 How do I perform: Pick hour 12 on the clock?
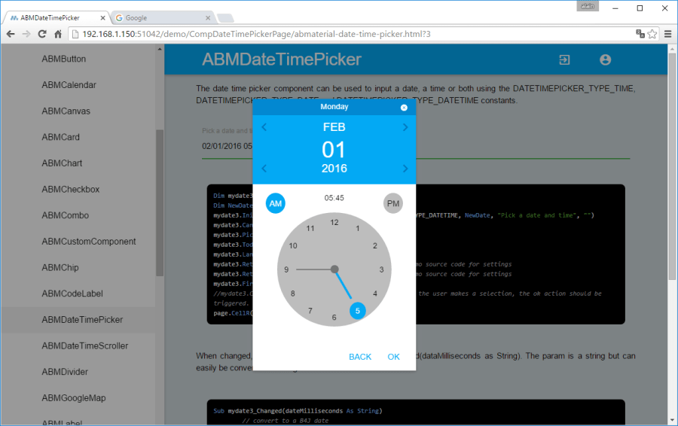click(x=334, y=223)
